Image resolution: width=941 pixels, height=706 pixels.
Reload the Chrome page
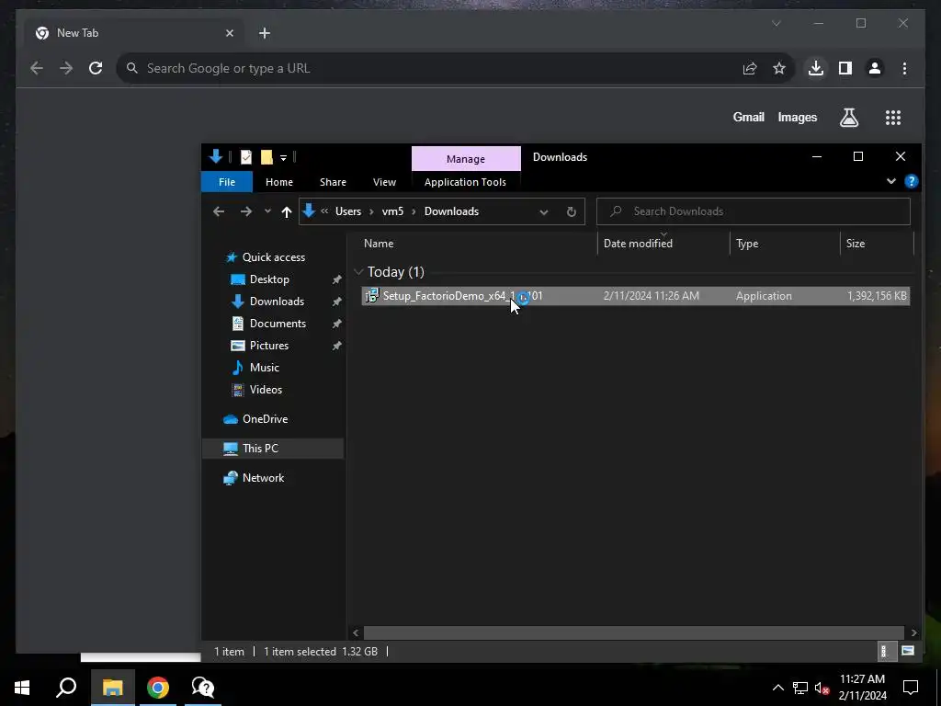[96, 68]
